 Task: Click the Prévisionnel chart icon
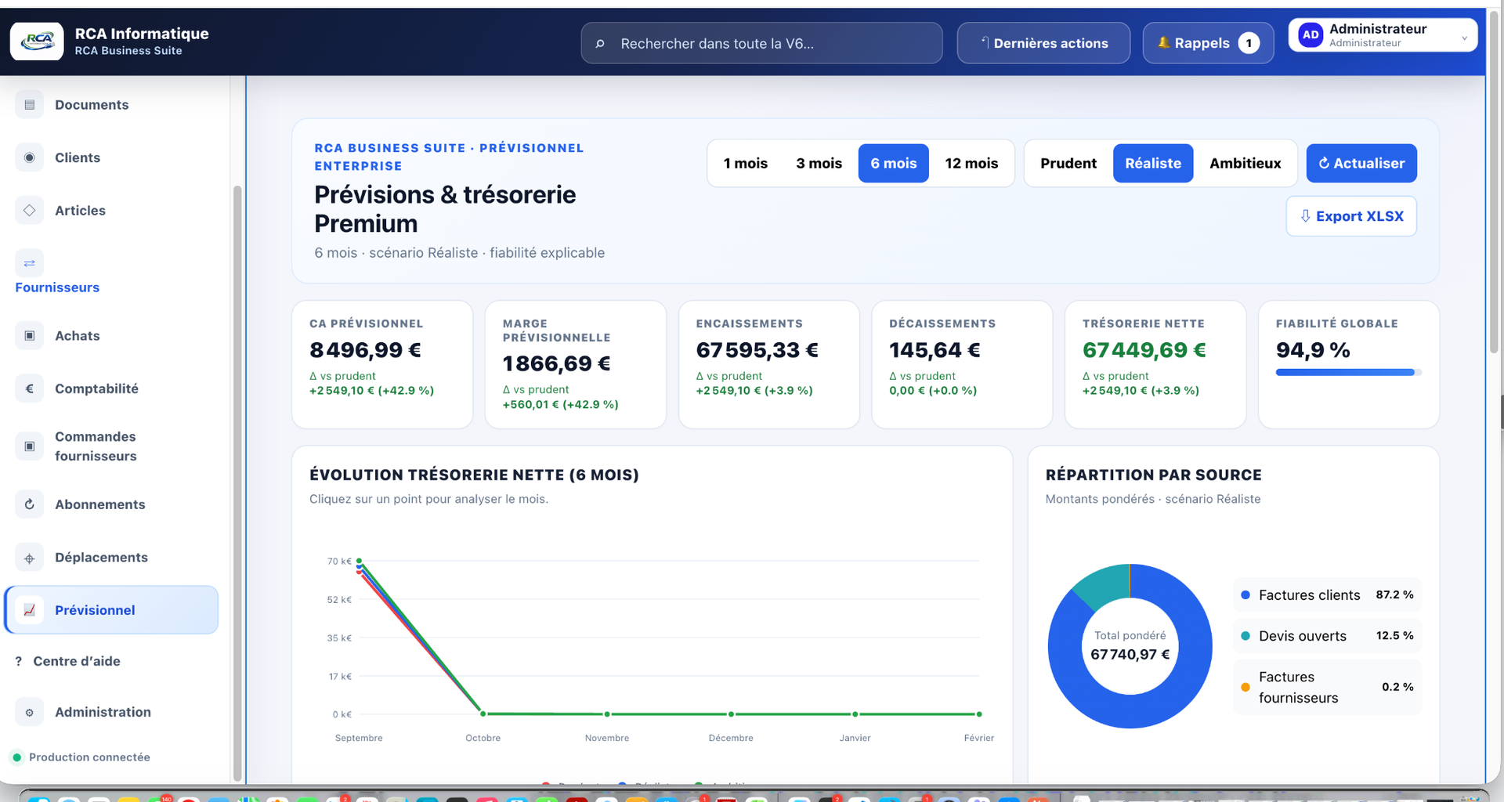click(x=30, y=610)
